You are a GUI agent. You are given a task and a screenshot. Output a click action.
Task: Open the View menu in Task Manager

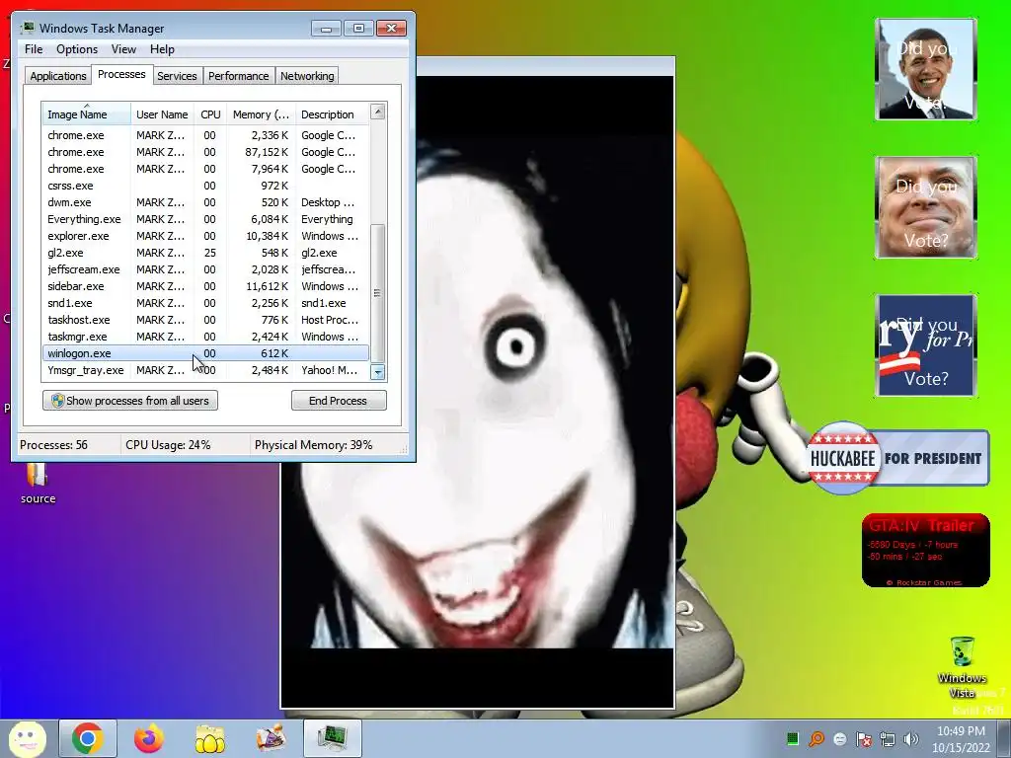(123, 49)
